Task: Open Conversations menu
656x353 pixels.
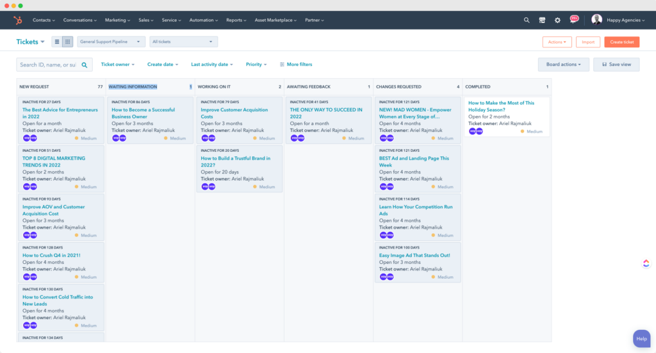Action: click(x=80, y=20)
